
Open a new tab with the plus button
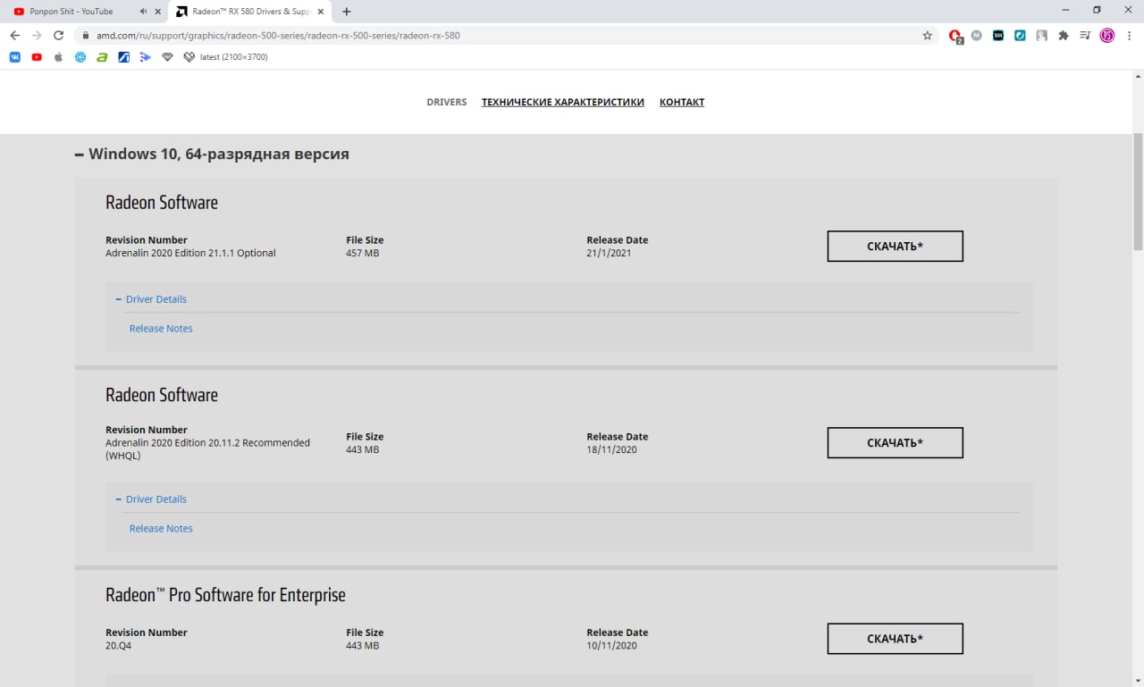(347, 12)
